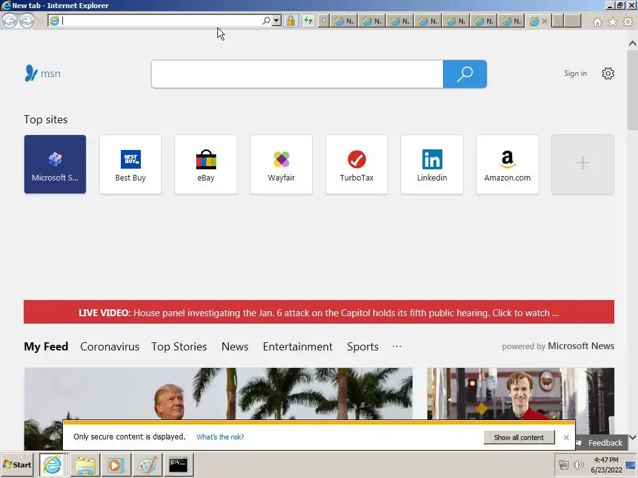Click the security lock icon
This screenshot has width=638, height=478.
click(x=290, y=21)
